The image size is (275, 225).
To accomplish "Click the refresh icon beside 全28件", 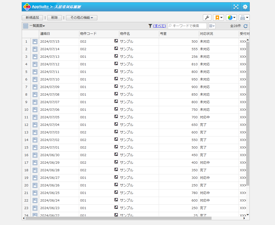I will (x=245, y=26).
